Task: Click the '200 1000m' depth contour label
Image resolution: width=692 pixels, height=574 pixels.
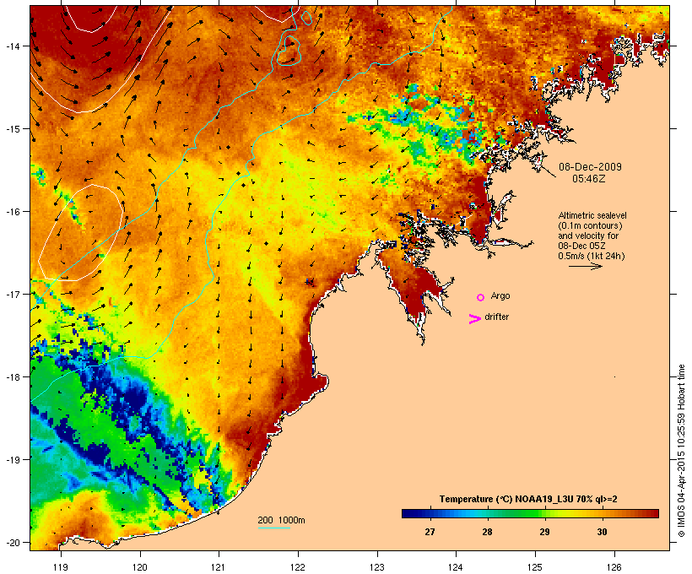Action: (x=281, y=520)
